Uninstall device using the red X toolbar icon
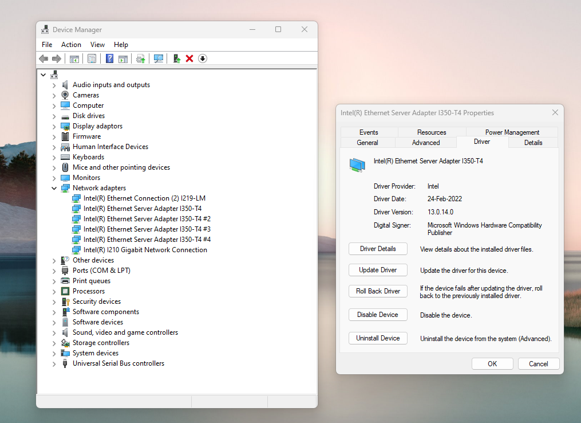581x423 pixels. tap(189, 58)
